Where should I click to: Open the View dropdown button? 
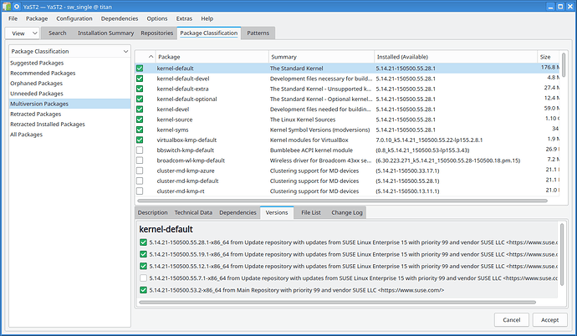23,33
